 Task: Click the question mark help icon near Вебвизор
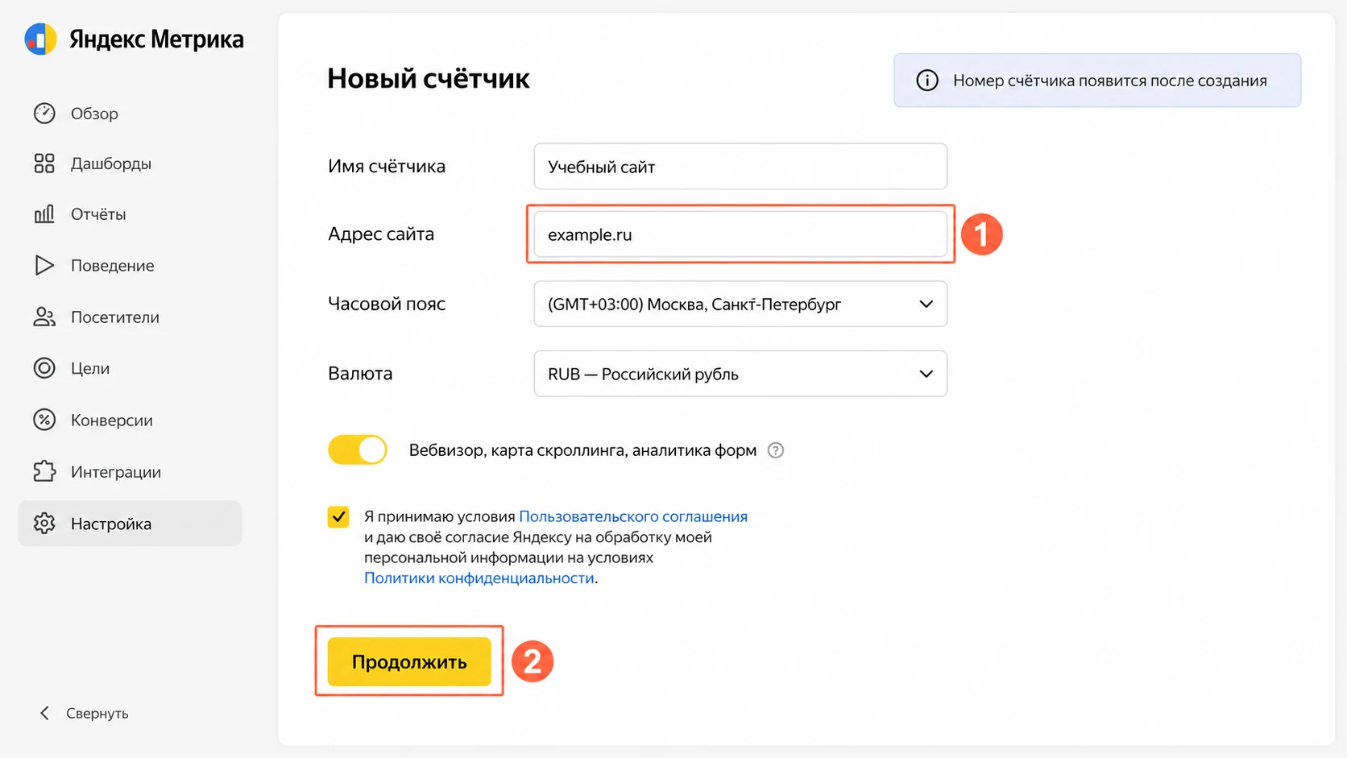click(x=776, y=450)
